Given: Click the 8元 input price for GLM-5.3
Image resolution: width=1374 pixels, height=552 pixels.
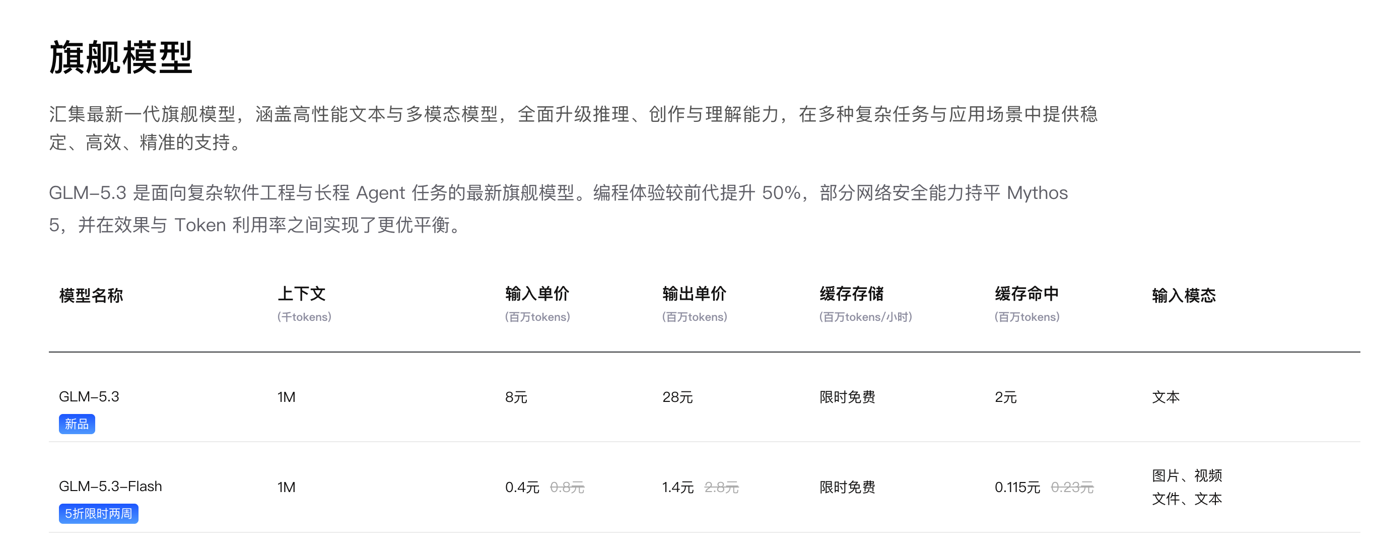Looking at the screenshot, I should (516, 397).
